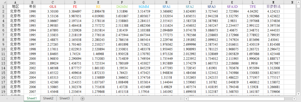Select FE value 1.74524
301x102 pixels.
point(75,54)
